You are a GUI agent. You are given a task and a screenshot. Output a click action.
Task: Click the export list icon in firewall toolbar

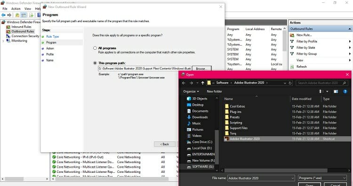click(31, 15)
